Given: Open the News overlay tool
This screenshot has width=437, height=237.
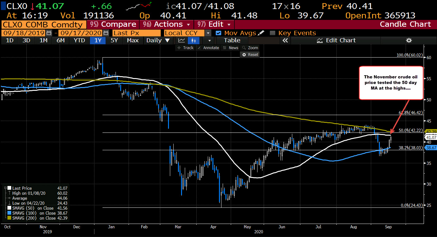Looking at the screenshot, I should pos(230,48).
